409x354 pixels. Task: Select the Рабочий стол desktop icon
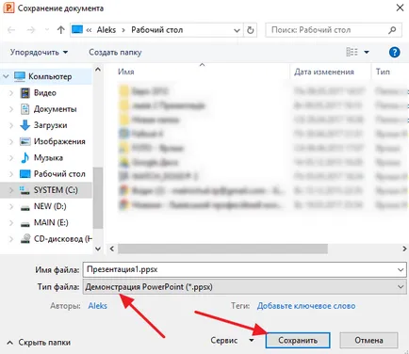point(25,173)
